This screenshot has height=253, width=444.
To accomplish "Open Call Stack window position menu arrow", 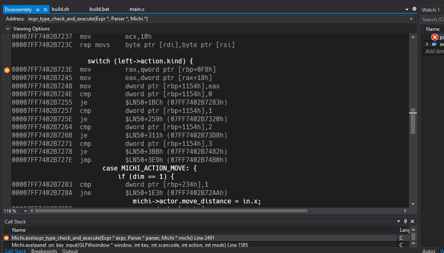I will tap(399, 221).
